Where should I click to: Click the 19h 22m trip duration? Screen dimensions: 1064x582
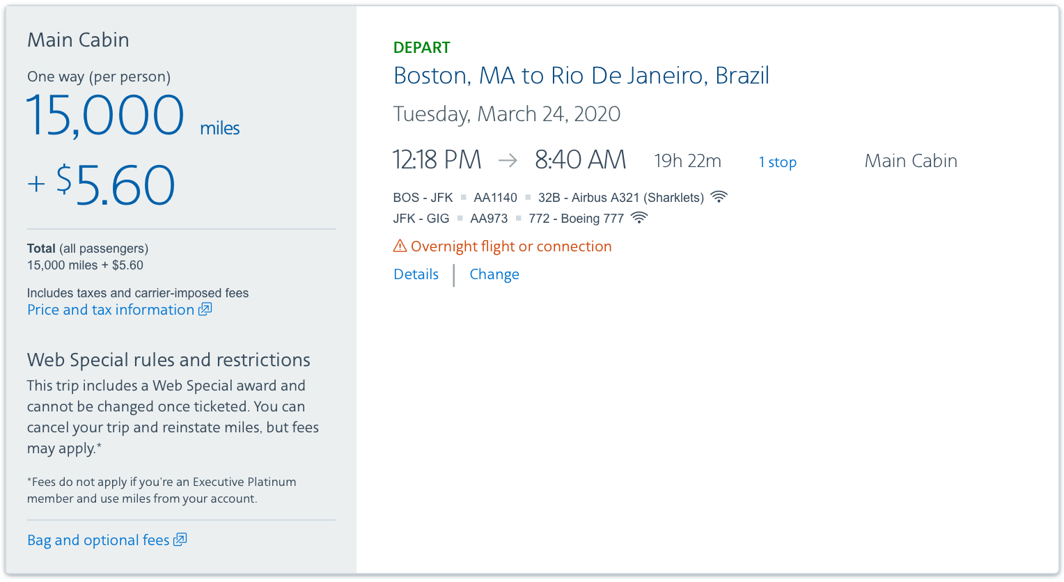(687, 162)
